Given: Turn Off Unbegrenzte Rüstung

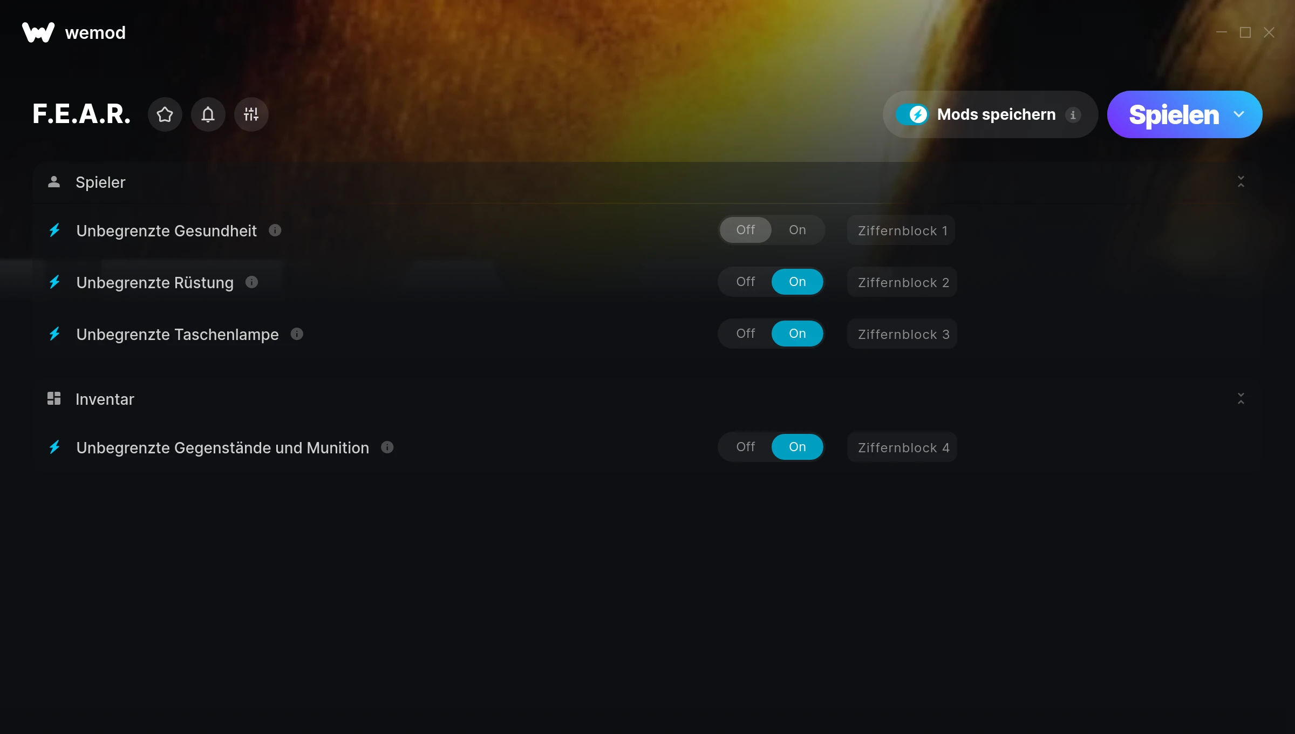Looking at the screenshot, I should pyautogui.click(x=745, y=282).
